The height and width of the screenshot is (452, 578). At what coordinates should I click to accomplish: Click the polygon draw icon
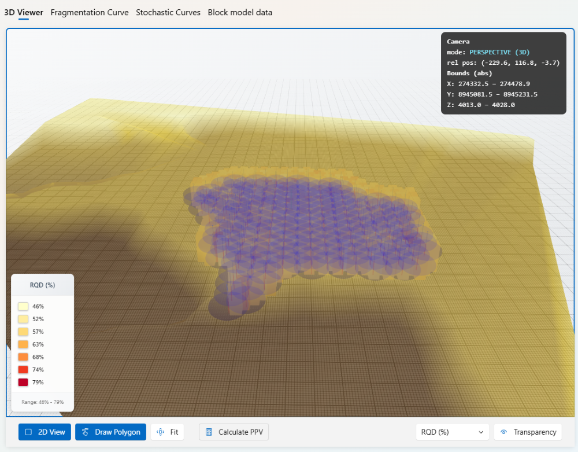pos(86,432)
